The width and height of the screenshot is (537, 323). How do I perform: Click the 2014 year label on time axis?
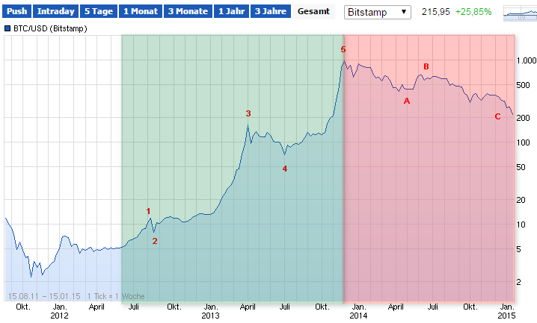point(358,316)
